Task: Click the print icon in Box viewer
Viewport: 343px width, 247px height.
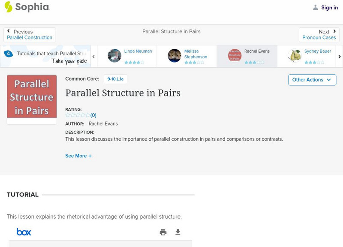Action: click(x=163, y=232)
